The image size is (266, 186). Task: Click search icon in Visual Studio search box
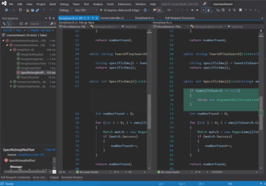tap(204, 4)
